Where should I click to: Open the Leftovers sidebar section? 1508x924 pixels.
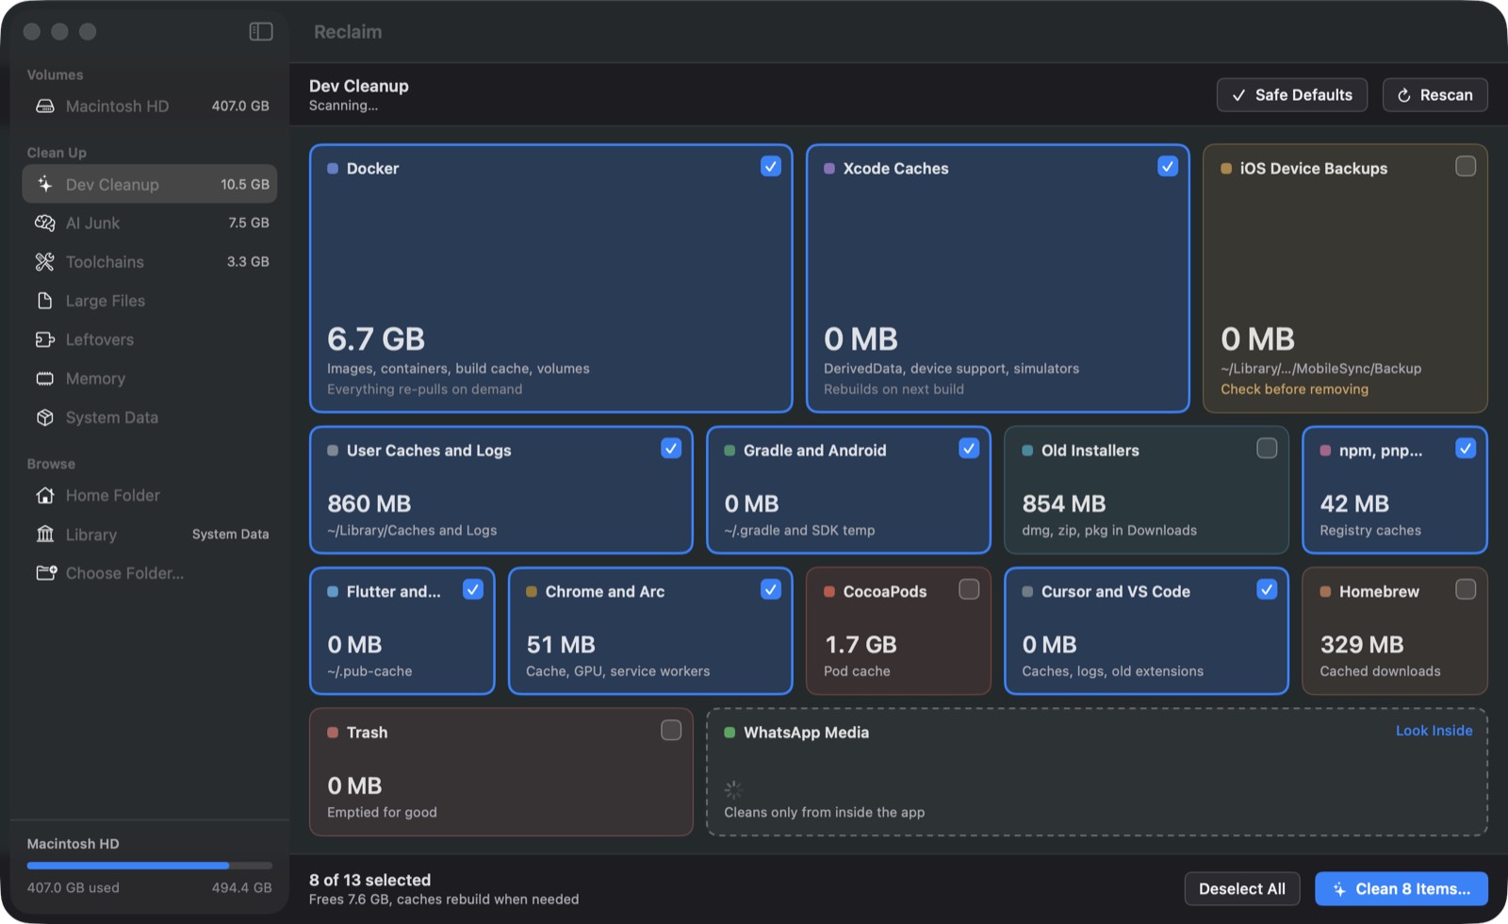point(150,339)
